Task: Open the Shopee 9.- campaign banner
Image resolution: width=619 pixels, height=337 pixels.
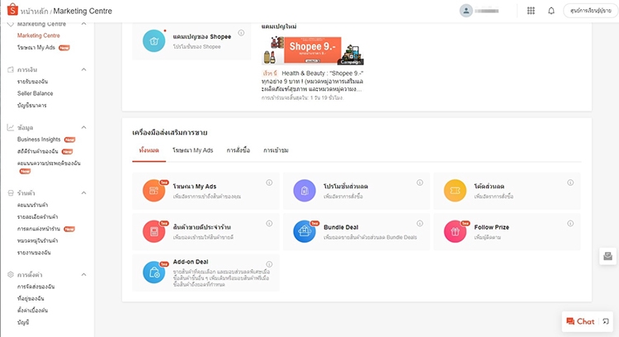Action: (313, 50)
